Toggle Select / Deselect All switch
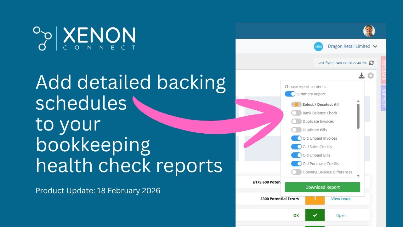Screen dimensions: 403x227 pos(296,104)
